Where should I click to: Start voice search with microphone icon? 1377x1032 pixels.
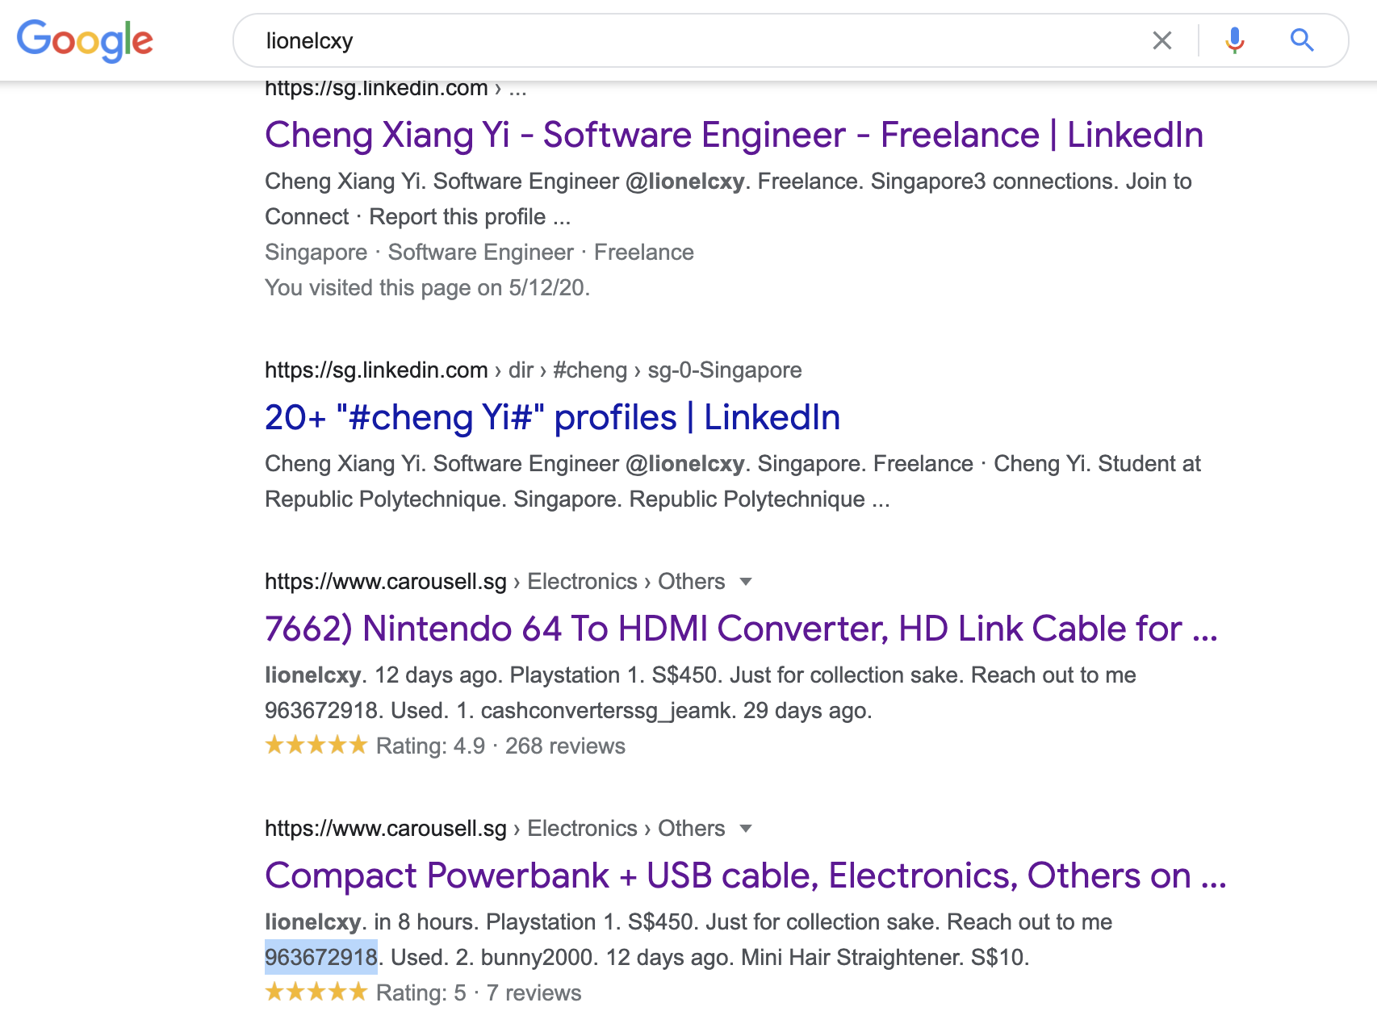(1234, 40)
